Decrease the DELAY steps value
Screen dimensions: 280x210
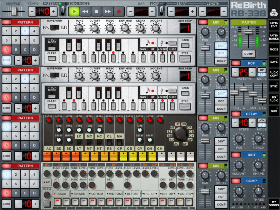click(x=235, y=123)
